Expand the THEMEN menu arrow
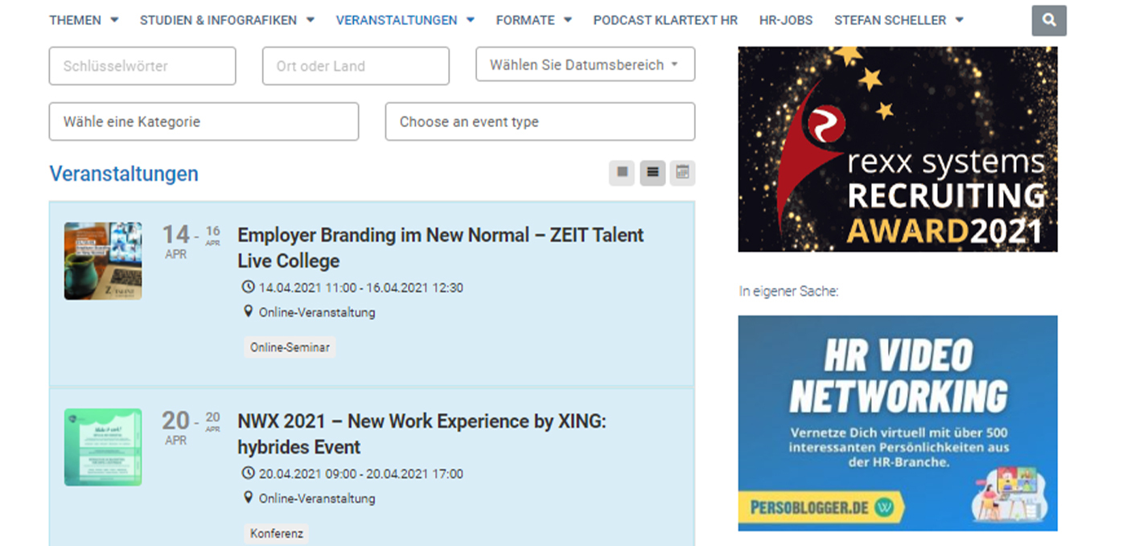Viewport: 1123px width, 546px height. click(114, 20)
